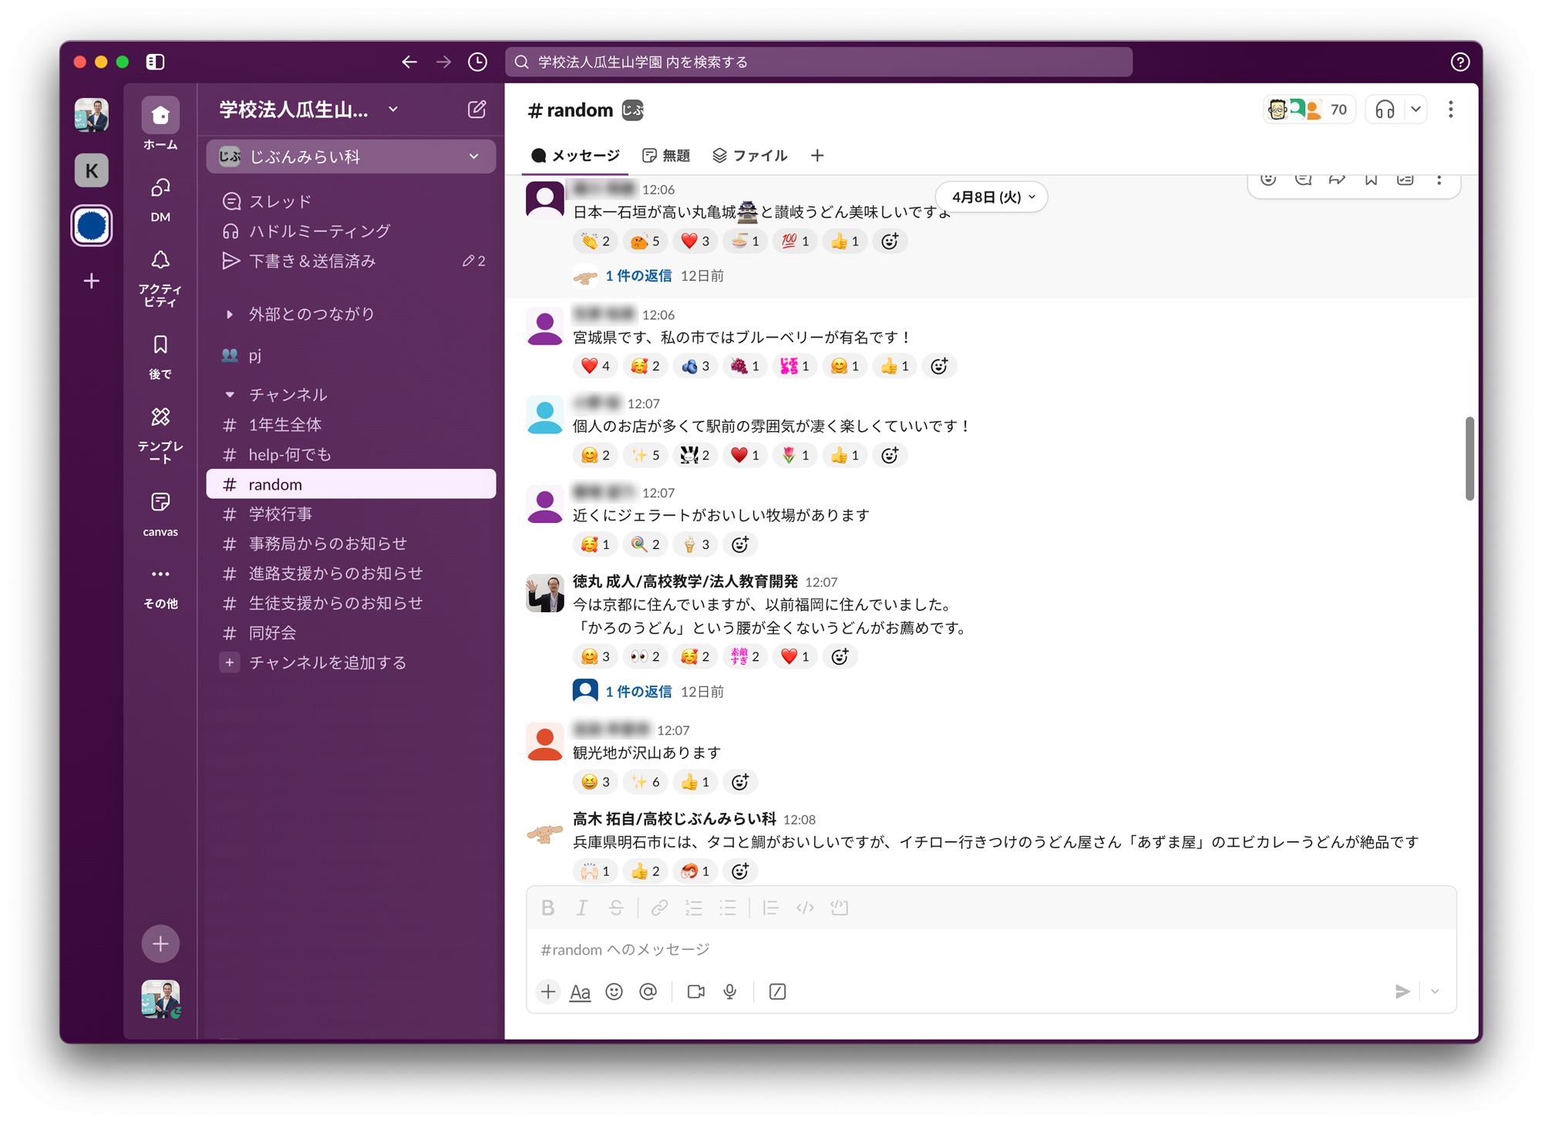Click the compose new message icon
Image resolution: width=1542 pixels, height=1122 pixels.
(x=476, y=110)
